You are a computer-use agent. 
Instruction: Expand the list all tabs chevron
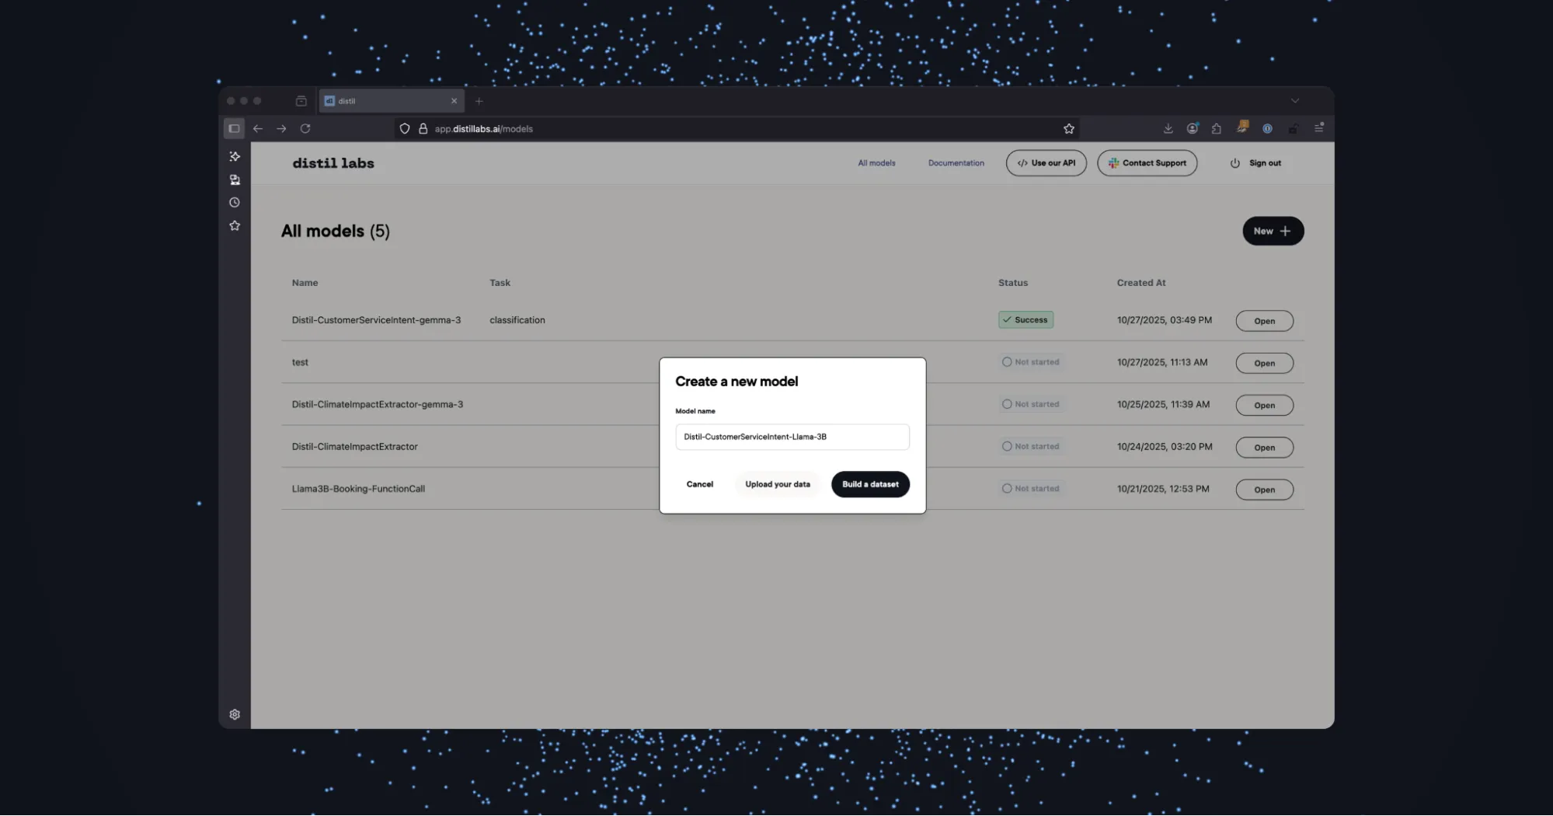pos(1294,101)
